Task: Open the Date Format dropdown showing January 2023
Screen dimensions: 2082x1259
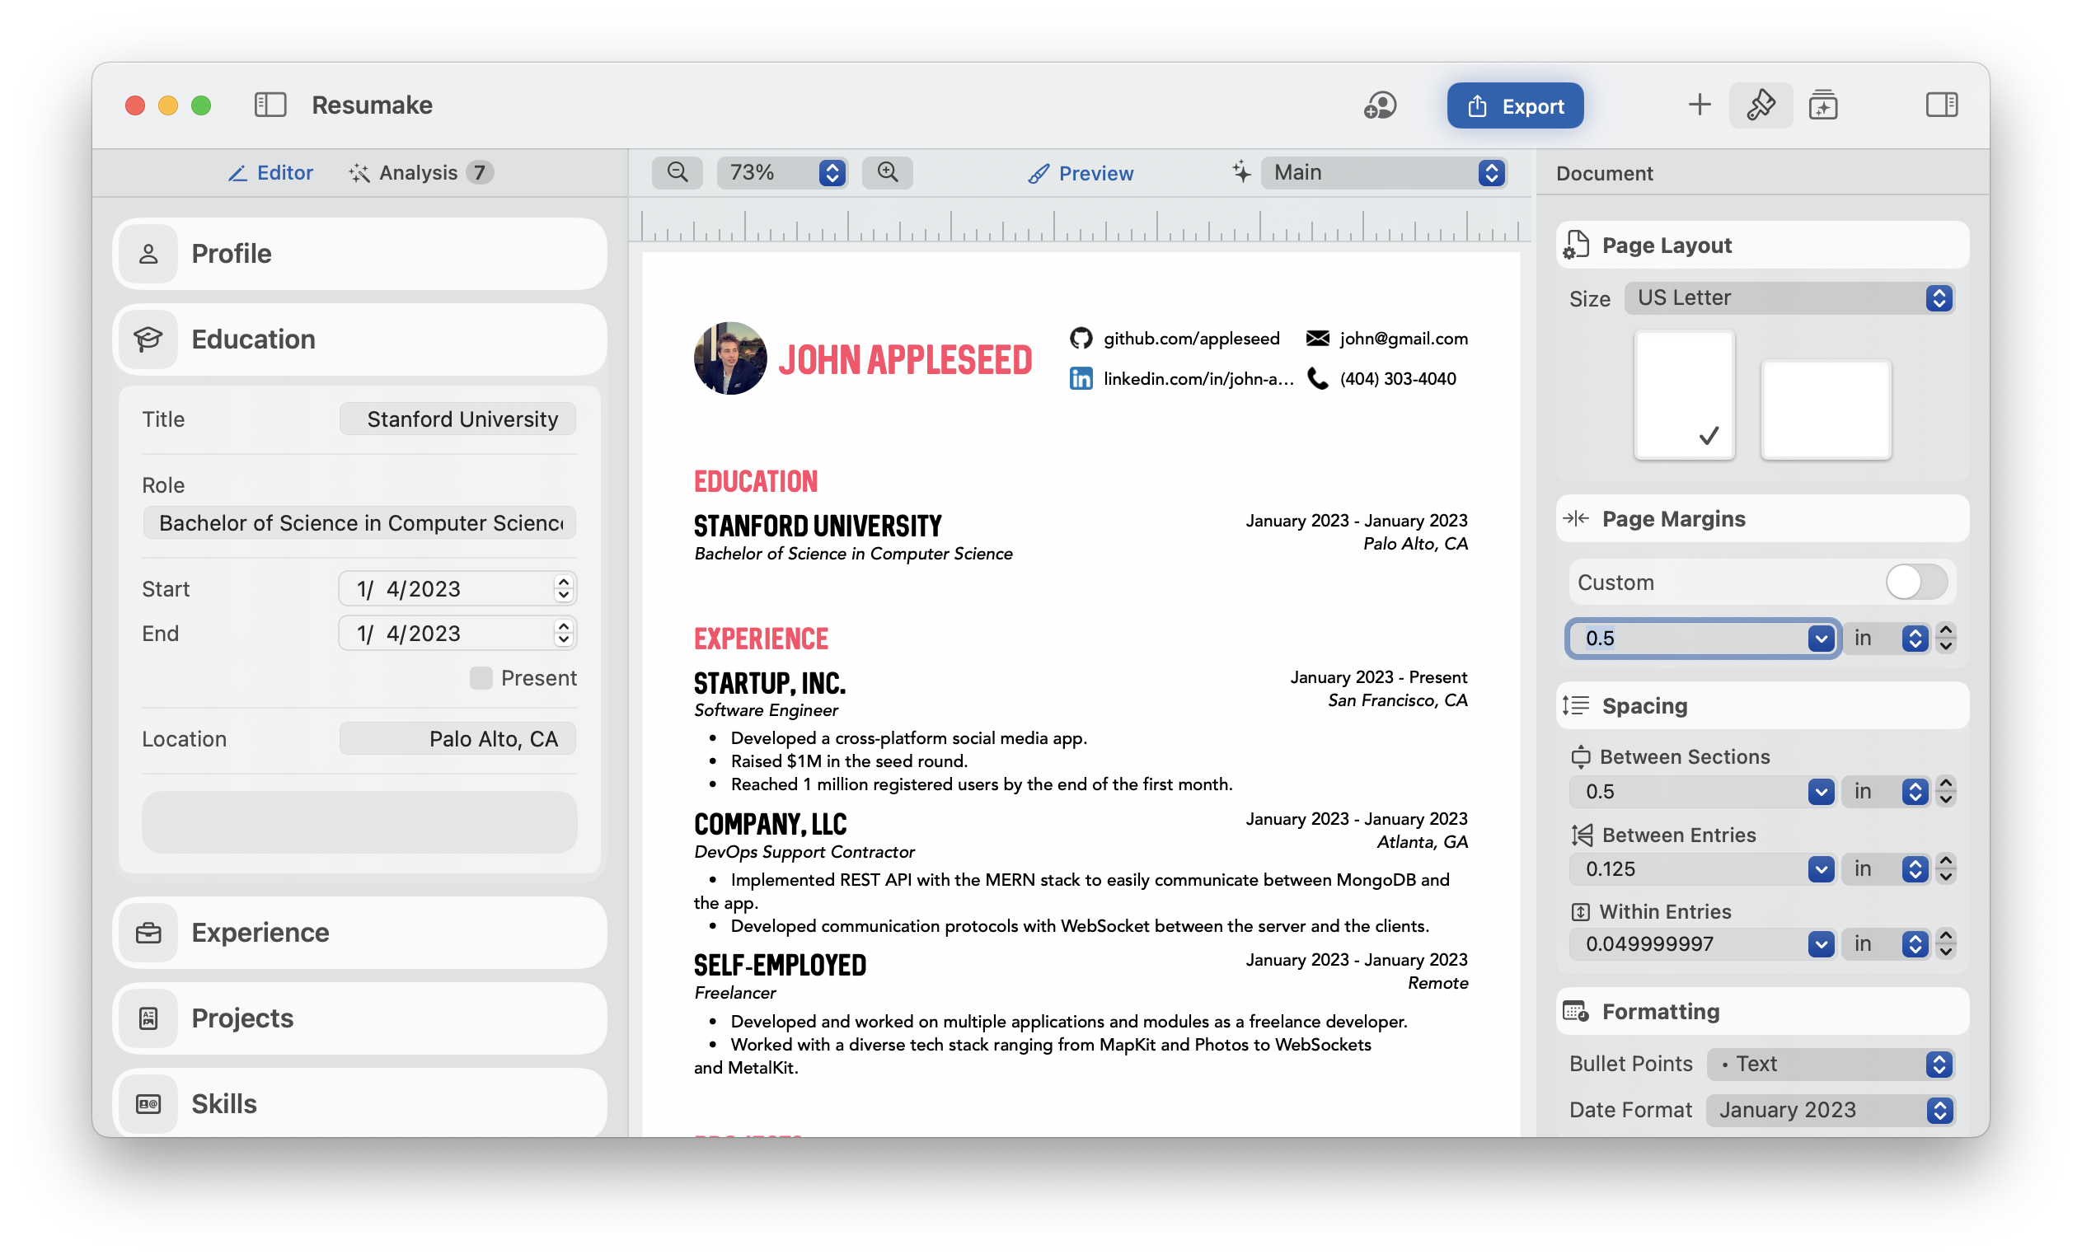Action: tap(1829, 1109)
